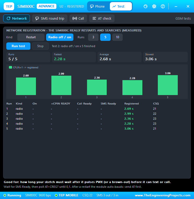
Task: Click the bar for run 1 (2.69)
Action: 26,86
